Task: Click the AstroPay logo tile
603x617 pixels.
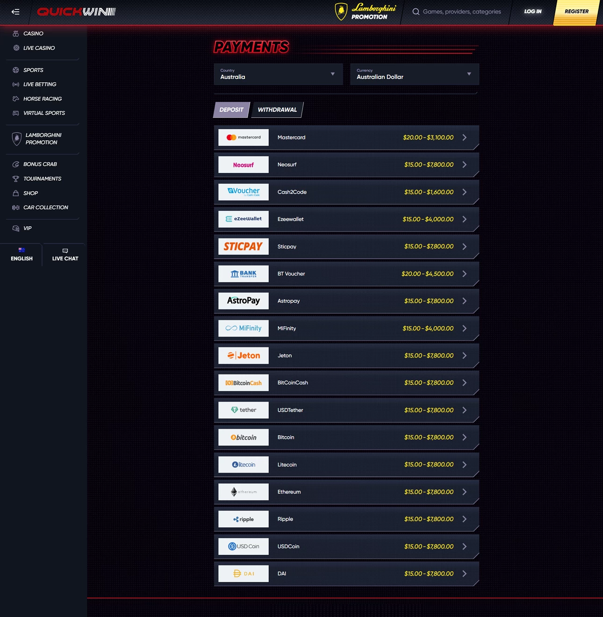Action: [x=244, y=301]
